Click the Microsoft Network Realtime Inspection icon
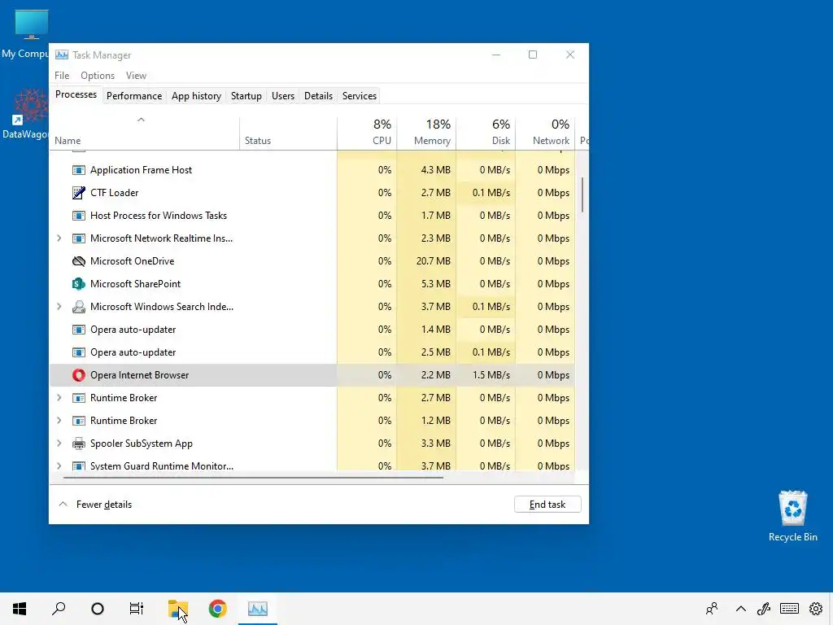 [x=79, y=238]
